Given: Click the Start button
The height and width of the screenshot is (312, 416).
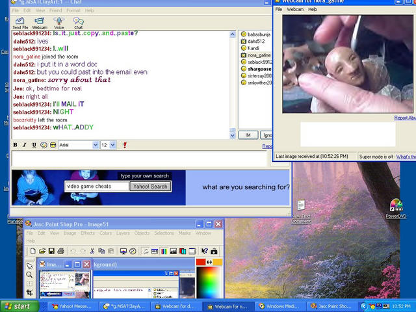Looking at the screenshot, I should pyautogui.click(x=19, y=306).
